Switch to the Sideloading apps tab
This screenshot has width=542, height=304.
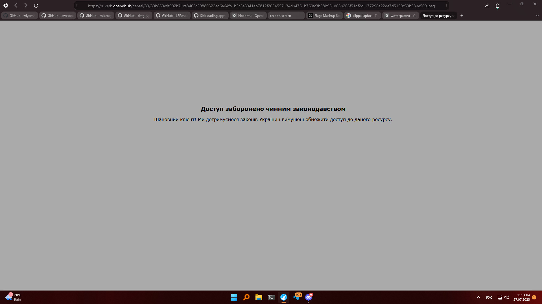[x=210, y=16]
